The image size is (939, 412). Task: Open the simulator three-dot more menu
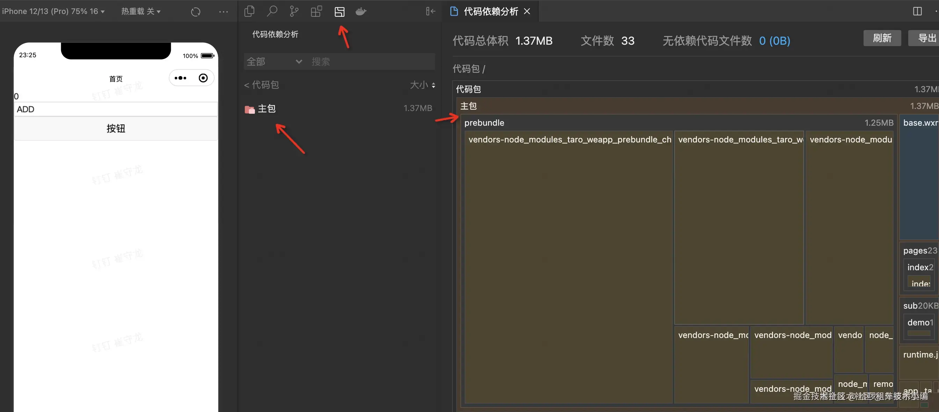click(224, 12)
